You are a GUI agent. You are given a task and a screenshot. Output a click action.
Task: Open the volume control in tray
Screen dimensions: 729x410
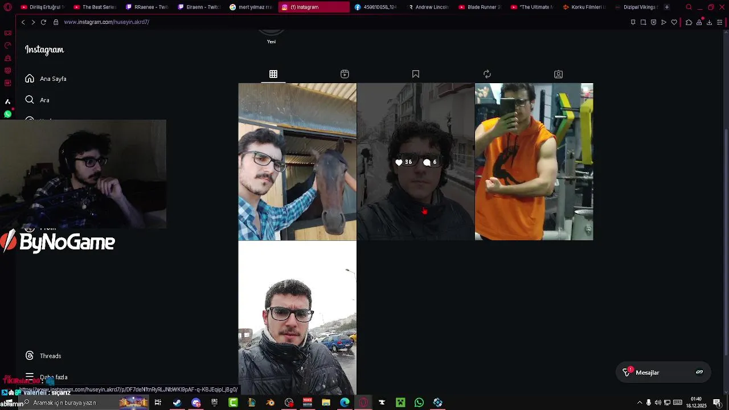[x=658, y=403]
